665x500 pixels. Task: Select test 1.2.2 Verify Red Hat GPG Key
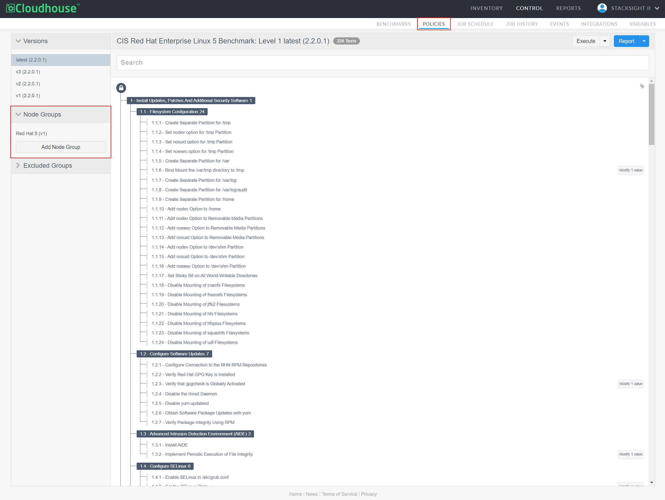point(193,375)
